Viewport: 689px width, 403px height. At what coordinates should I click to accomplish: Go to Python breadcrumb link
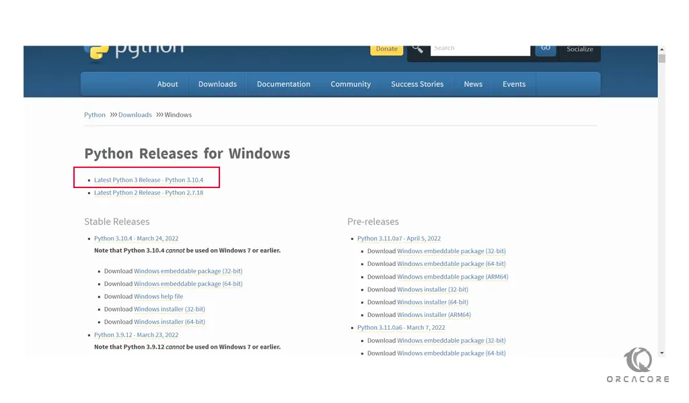pos(95,115)
